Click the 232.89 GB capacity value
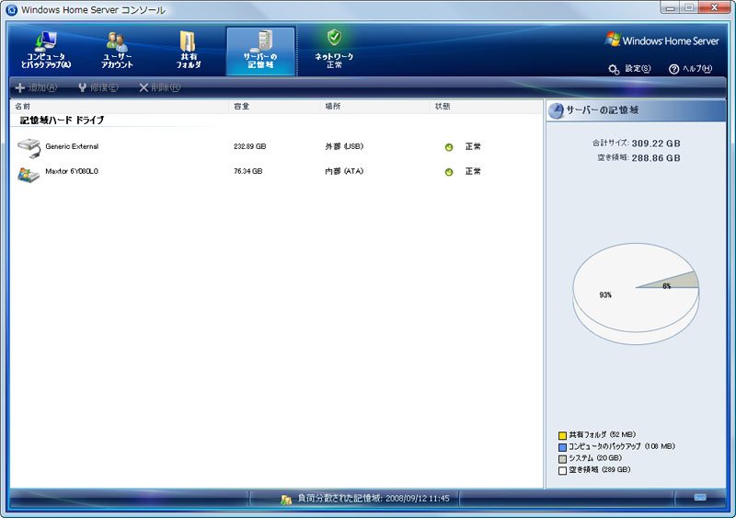This screenshot has height=518, width=736. [249, 146]
